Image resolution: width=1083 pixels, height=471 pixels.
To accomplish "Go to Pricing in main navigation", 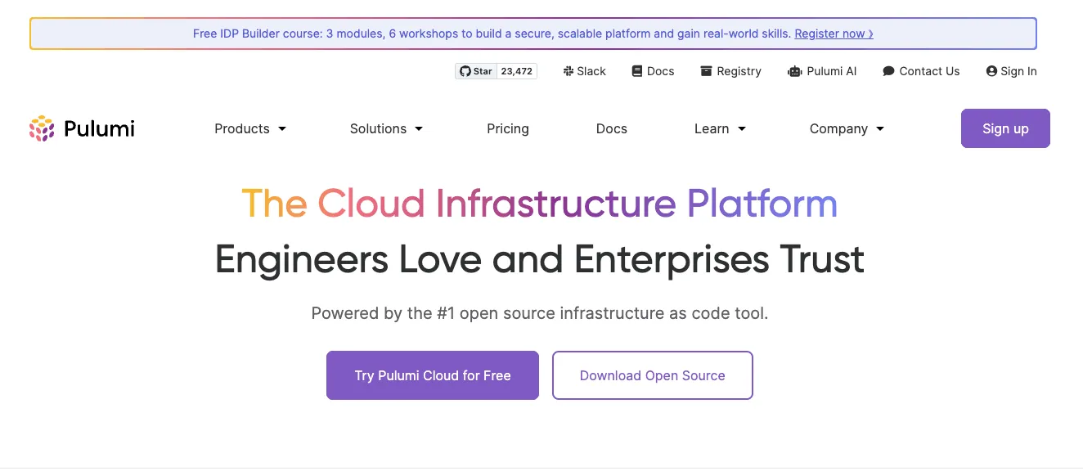I will pyautogui.click(x=508, y=128).
